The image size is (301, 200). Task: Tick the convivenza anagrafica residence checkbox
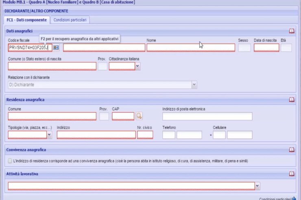pyautogui.click(x=10, y=161)
